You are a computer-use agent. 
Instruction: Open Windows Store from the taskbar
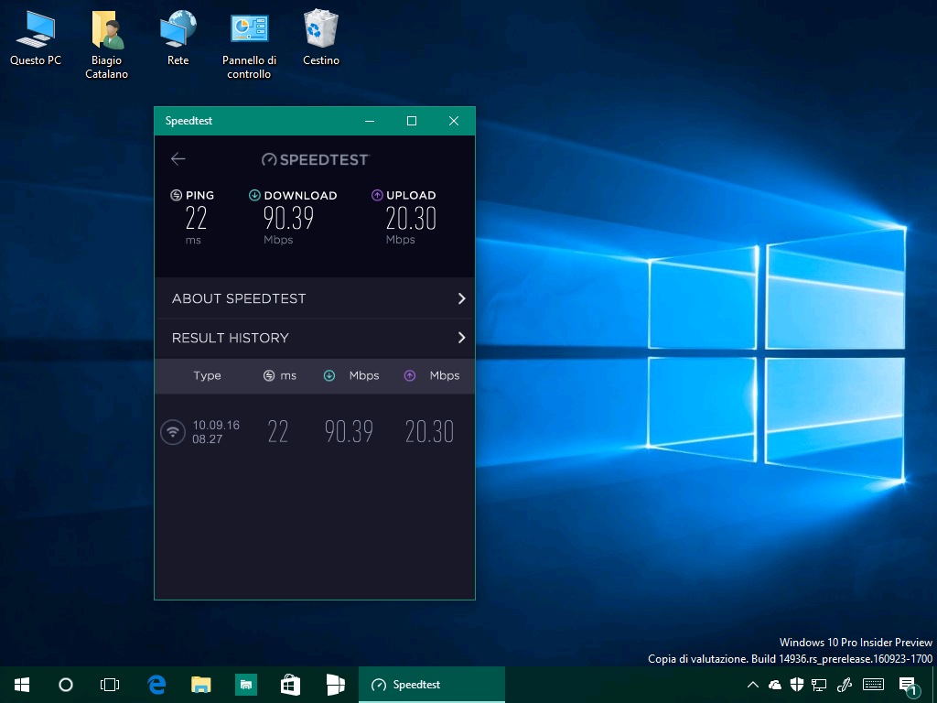pyautogui.click(x=290, y=685)
